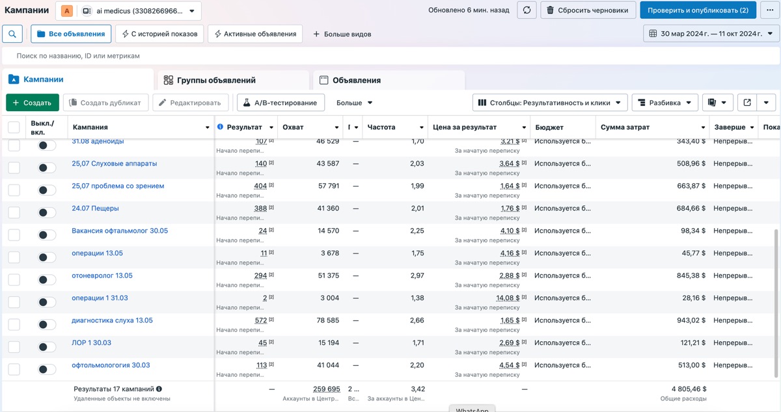The width and height of the screenshot is (781, 412).
Task: Toggle on campaign Вакансия офтальмолог 30.05
Action: pyautogui.click(x=46, y=235)
